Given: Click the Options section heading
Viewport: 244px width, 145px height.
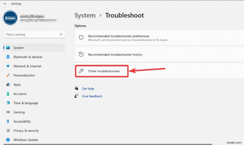Looking at the screenshot, I should 80,26.
